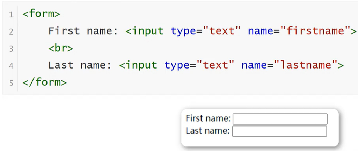The image size is (358, 151).
Task: Click "First name:" text on code line 2
Action: click(x=83, y=31)
